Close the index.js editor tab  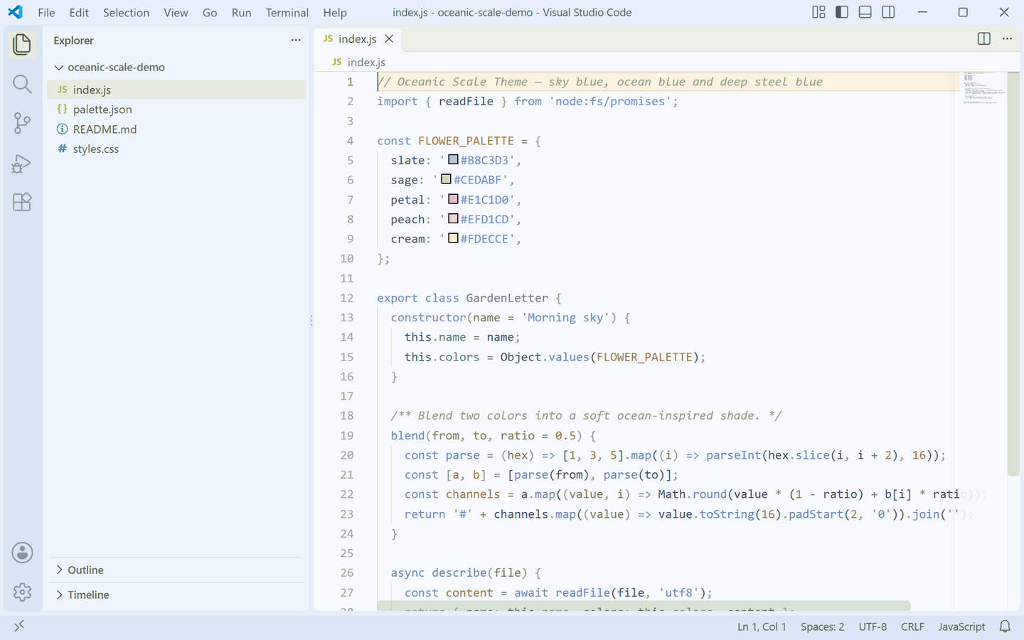tap(389, 39)
